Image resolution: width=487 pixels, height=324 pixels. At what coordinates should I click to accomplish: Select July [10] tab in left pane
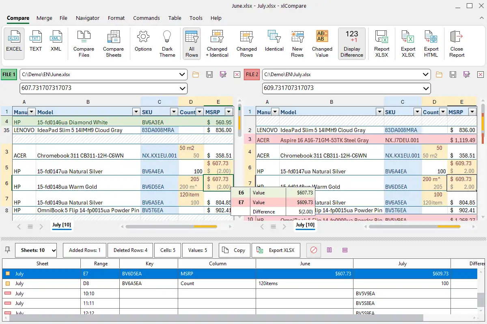click(62, 225)
